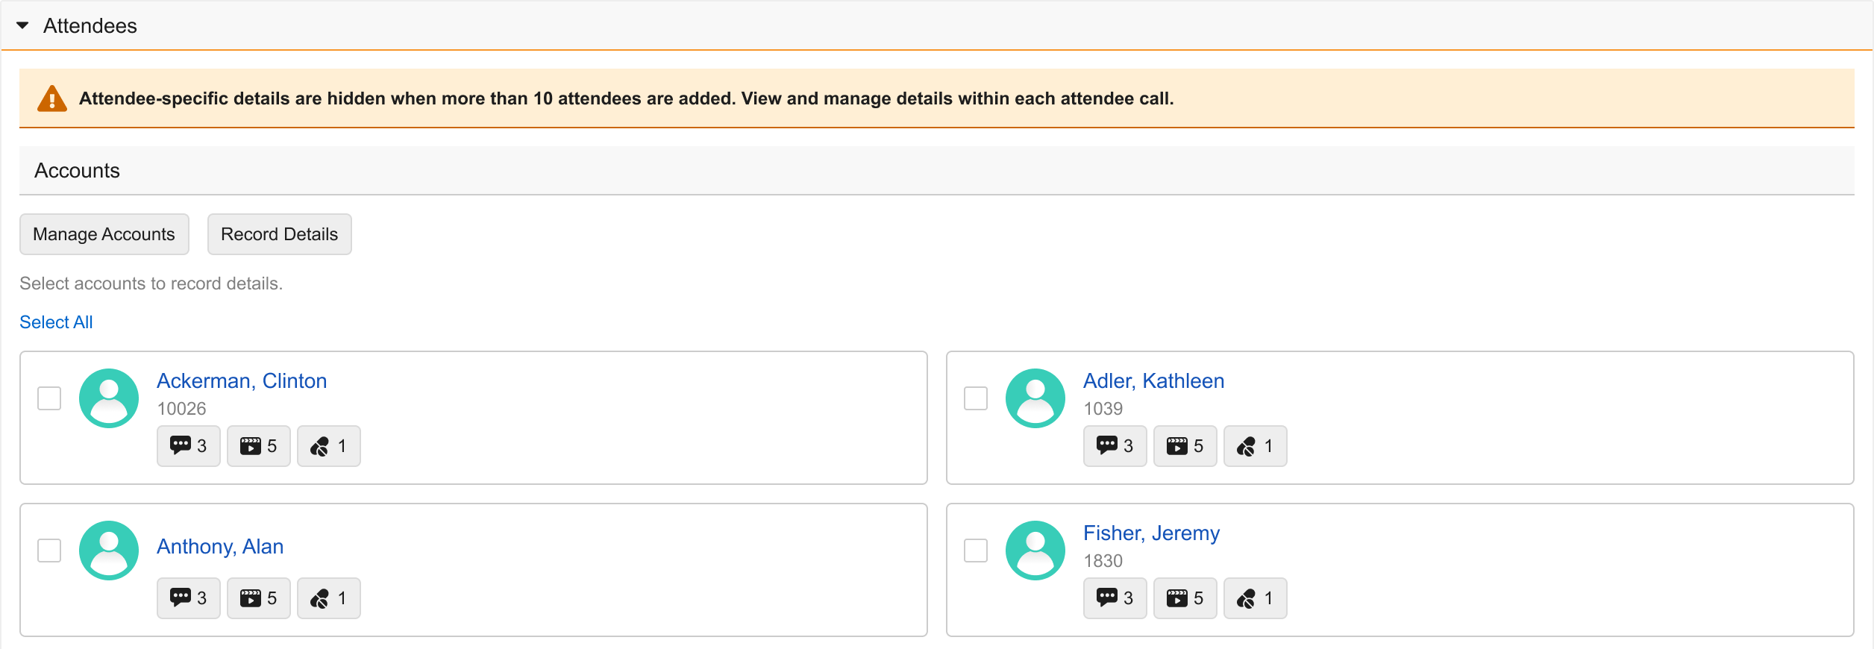Enable the Anthony, Alan checkbox

click(49, 551)
